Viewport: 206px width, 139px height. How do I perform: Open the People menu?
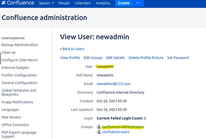(64, 3)
